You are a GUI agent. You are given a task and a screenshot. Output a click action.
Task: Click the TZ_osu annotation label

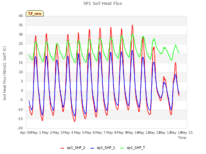point(35,13)
